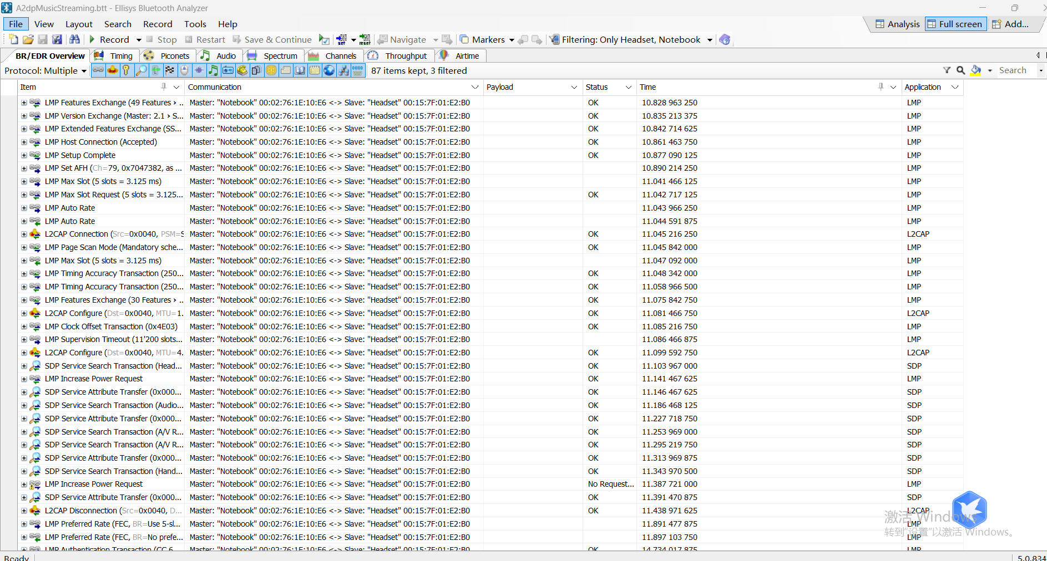The image size is (1047, 561).
Task: Click the tab strip scroll left arrow
Action: [1038, 55]
